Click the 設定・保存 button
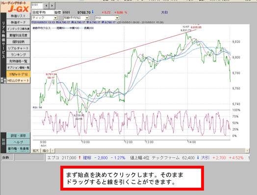The height and width of the screenshot is (195, 257). point(18,135)
